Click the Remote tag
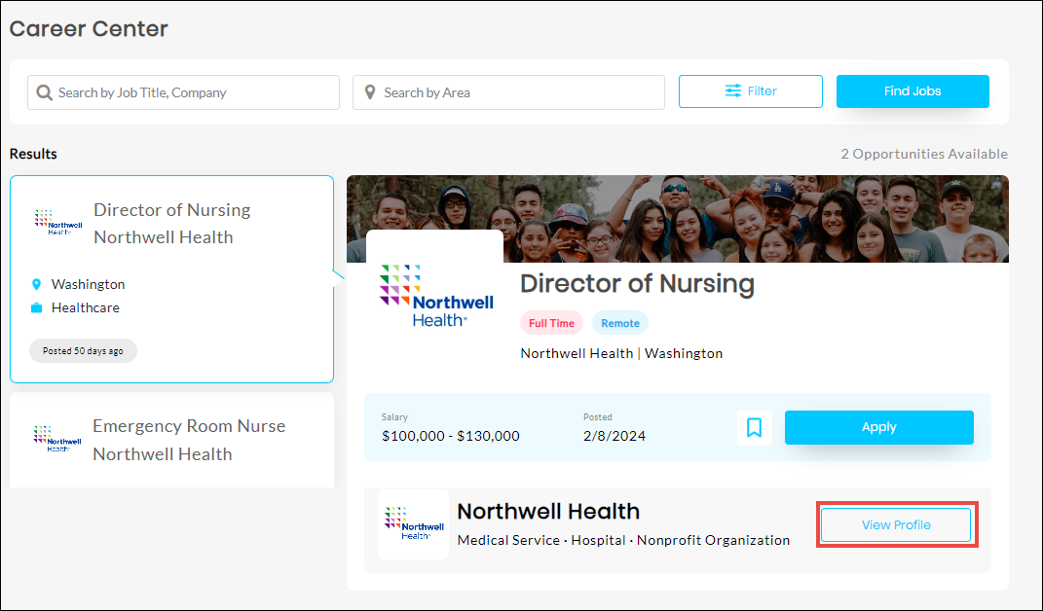 point(619,323)
